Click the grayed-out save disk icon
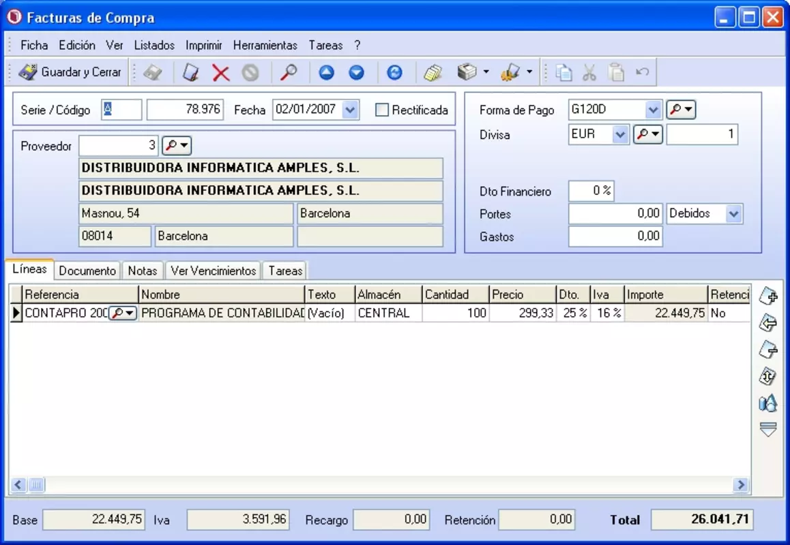Viewport: 790px width, 545px height. [x=153, y=72]
